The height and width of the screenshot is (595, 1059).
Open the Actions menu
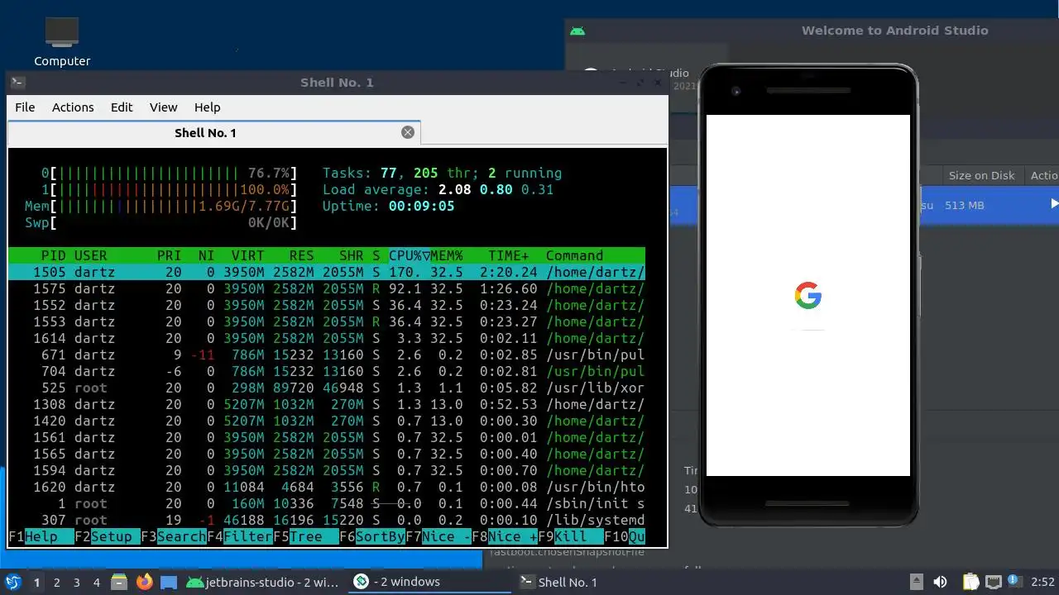(x=73, y=107)
